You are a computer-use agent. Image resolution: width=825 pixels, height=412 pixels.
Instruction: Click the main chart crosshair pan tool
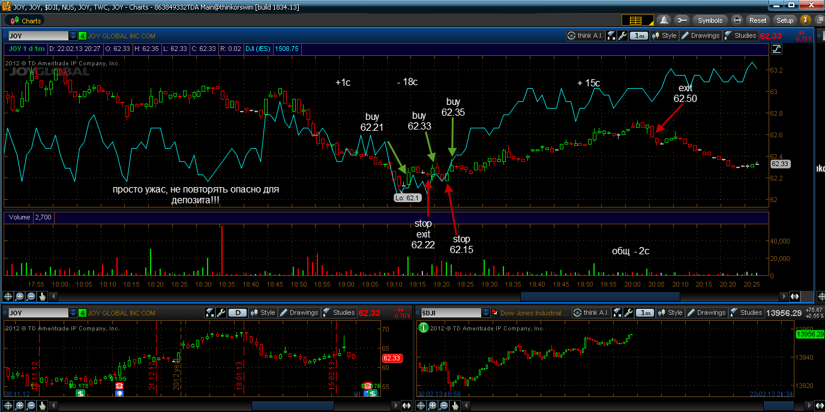tap(8, 296)
